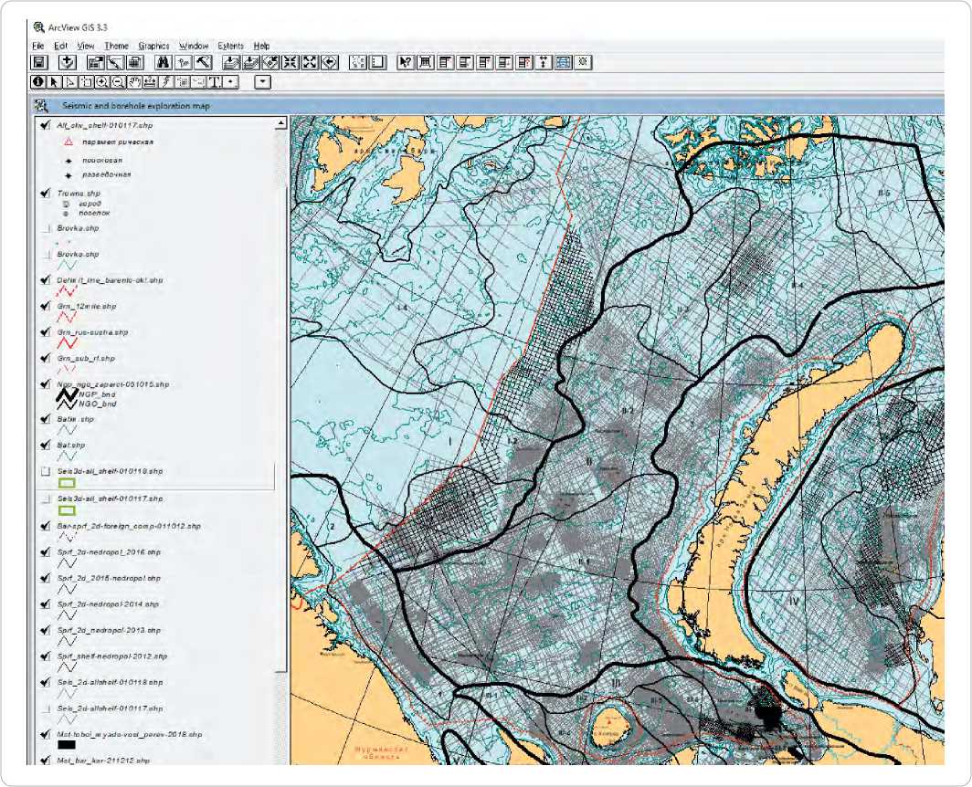Click the Find binoculars icon

pyautogui.click(x=164, y=63)
